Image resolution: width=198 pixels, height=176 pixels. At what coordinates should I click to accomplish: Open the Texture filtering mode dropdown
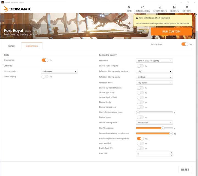pos(154,123)
